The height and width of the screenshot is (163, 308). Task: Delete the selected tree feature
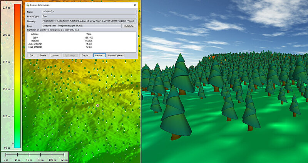[43, 55]
